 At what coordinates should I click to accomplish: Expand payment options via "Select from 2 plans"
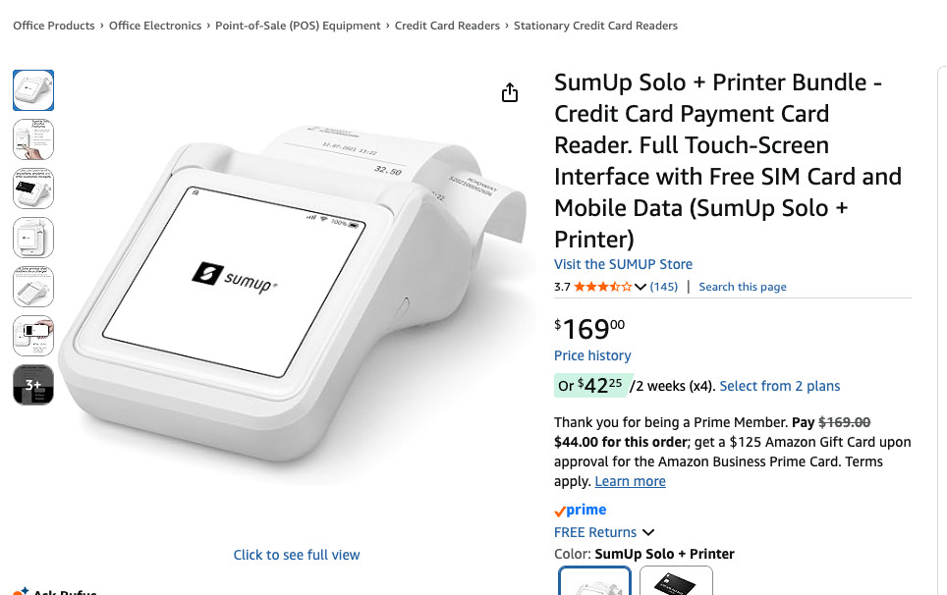[780, 386]
